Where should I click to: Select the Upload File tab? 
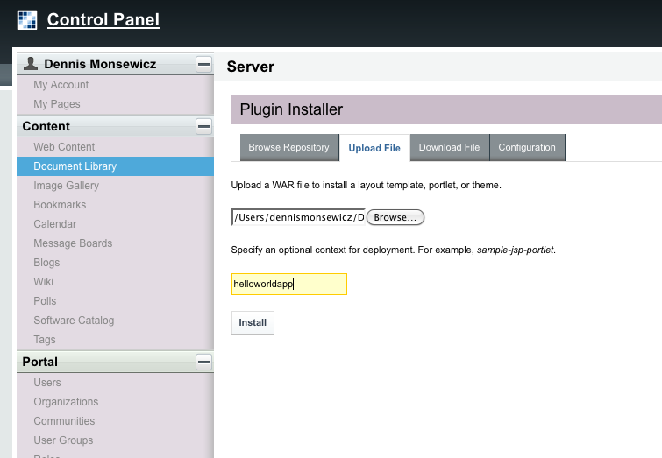click(374, 148)
